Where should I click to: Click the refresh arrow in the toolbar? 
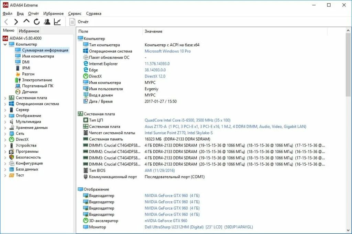pos(36,21)
